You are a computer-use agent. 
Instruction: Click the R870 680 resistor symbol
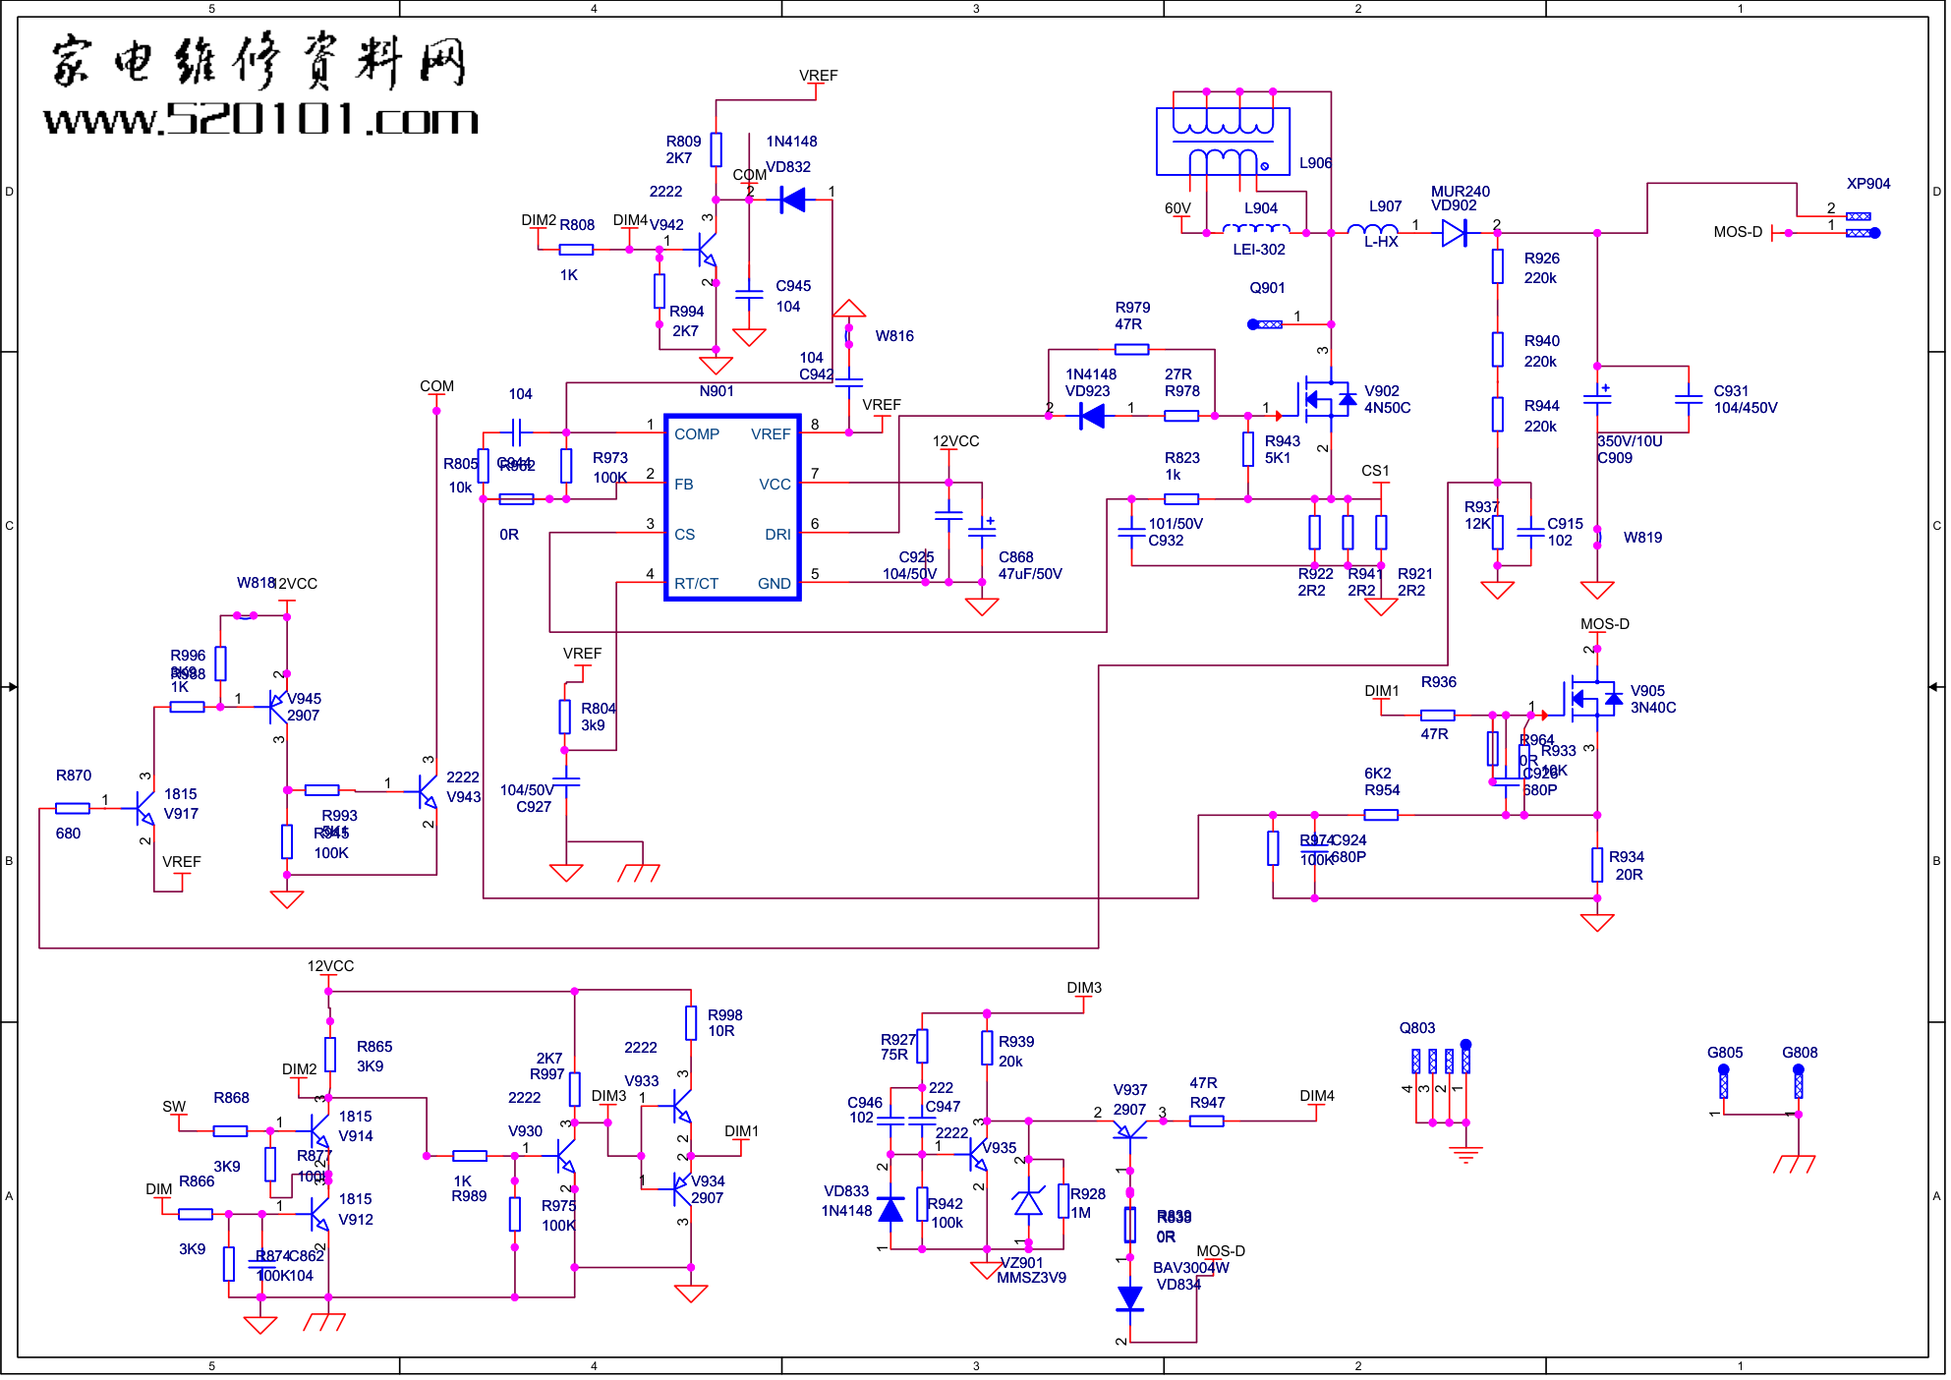[73, 808]
